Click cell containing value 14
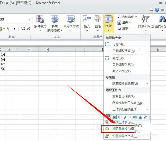The image size is (166, 141). click(3, 54)
